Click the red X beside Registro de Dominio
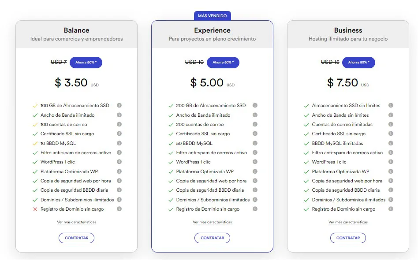The height and width of the screenshot is (260, 418). pos(35,209)
